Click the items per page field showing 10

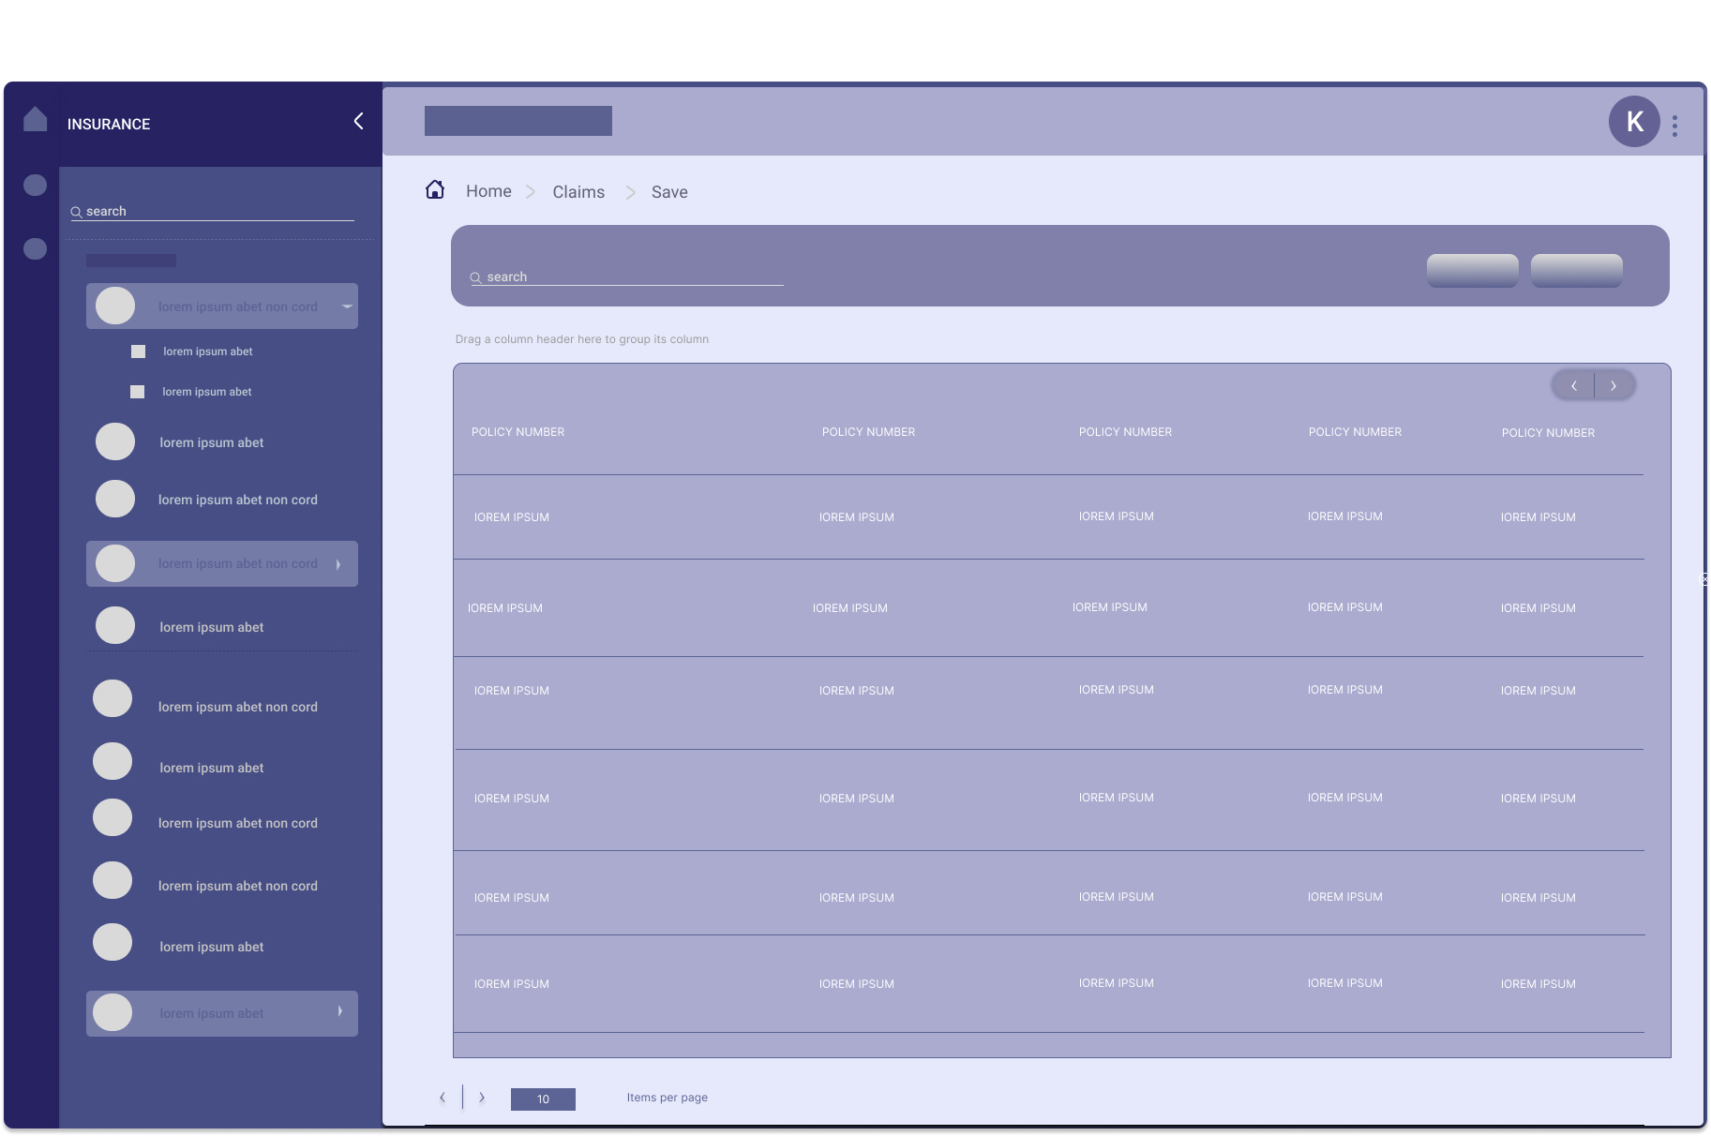[x=543, y=1099]
